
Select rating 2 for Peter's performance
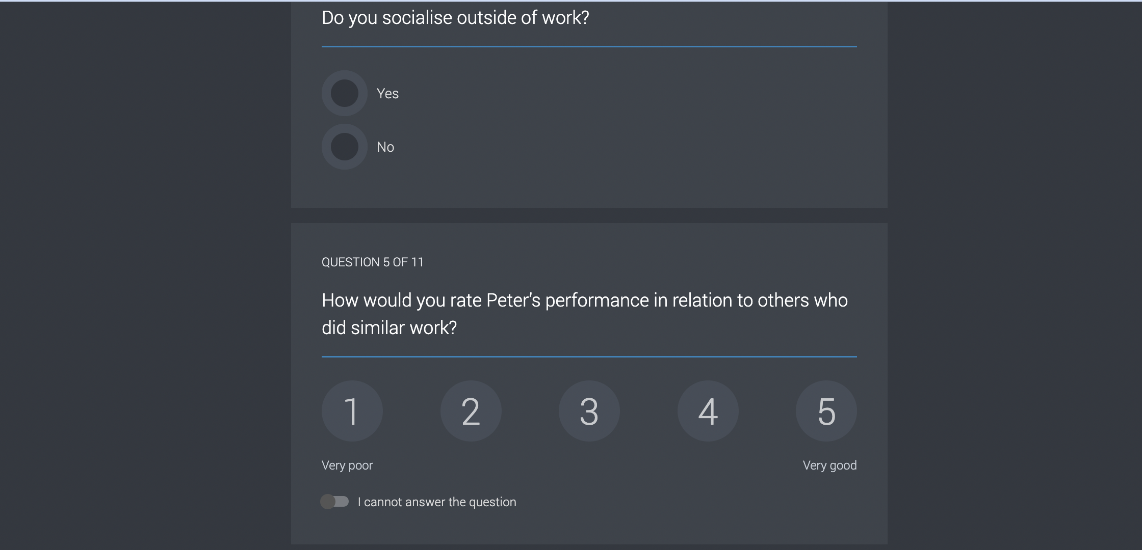tap(471, 411)
